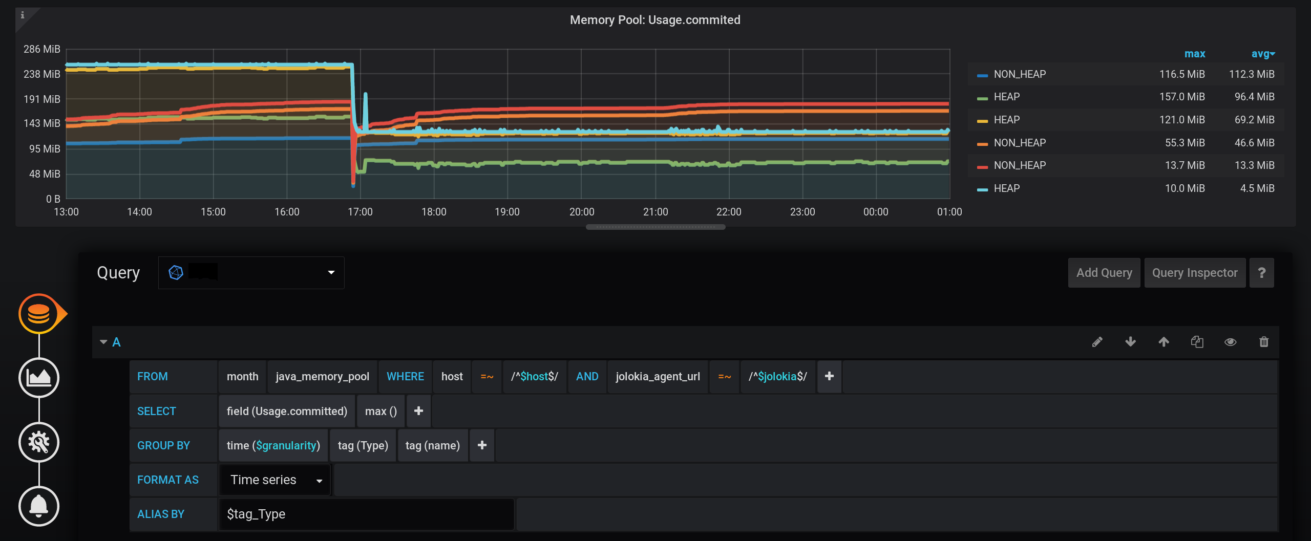Disable query A with the eye icon
This screenshot has width=1311, height=541.
1231,341
